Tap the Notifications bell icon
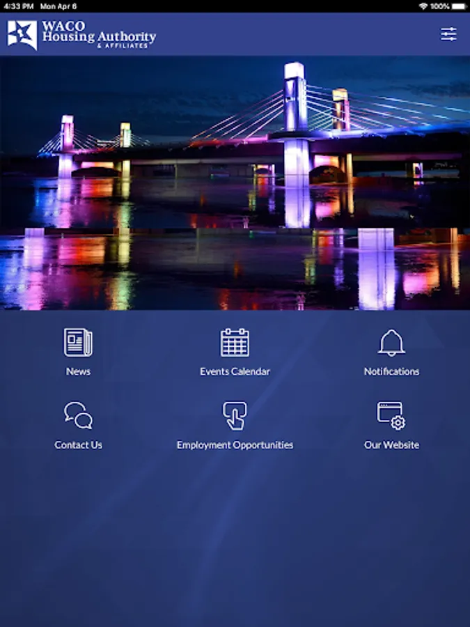Screen dimensions: 470x627 pyautogui.click(x=391, y=343)
